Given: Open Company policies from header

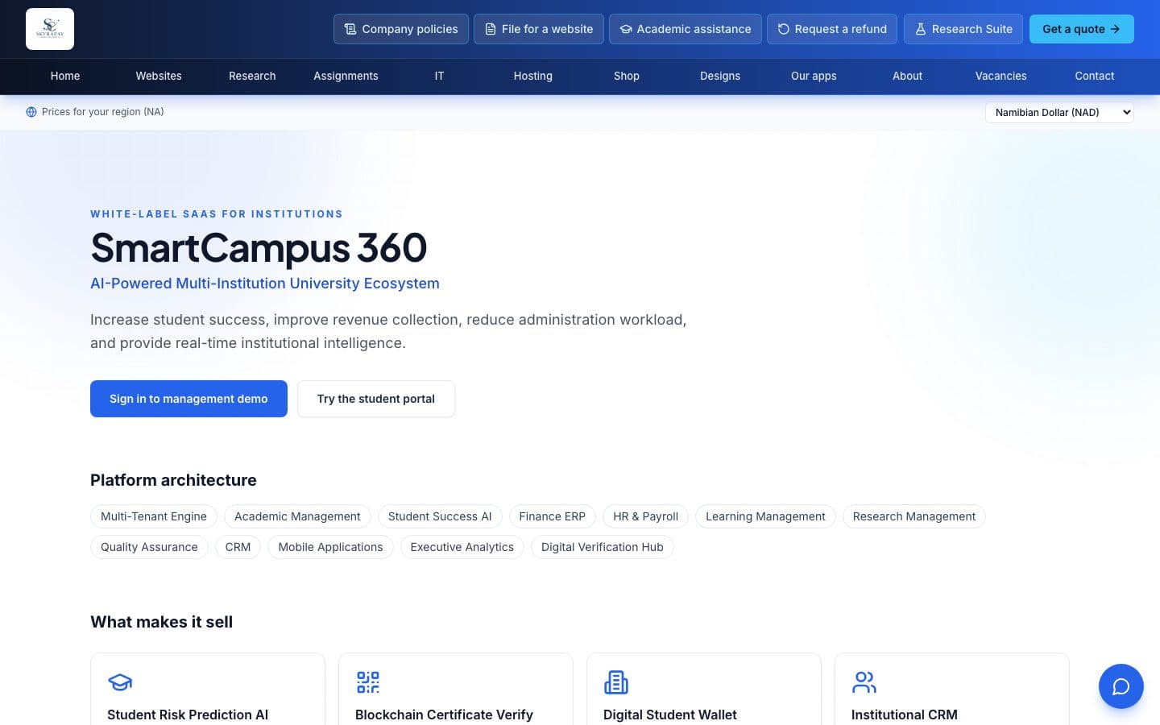Looking at the screenshot, I should tap(401, 29).
